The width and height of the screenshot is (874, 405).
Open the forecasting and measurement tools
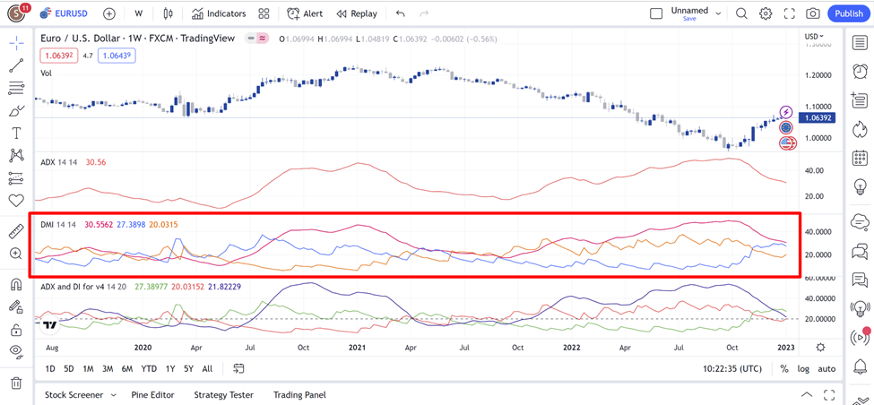(16, 178)
